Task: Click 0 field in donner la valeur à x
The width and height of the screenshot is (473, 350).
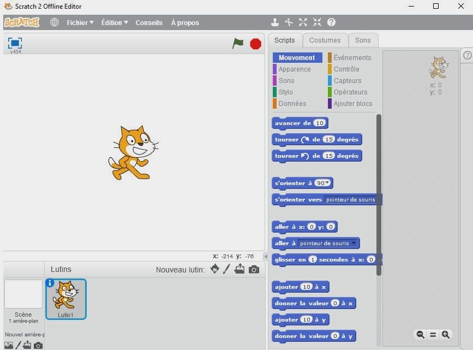Action: 335,303
